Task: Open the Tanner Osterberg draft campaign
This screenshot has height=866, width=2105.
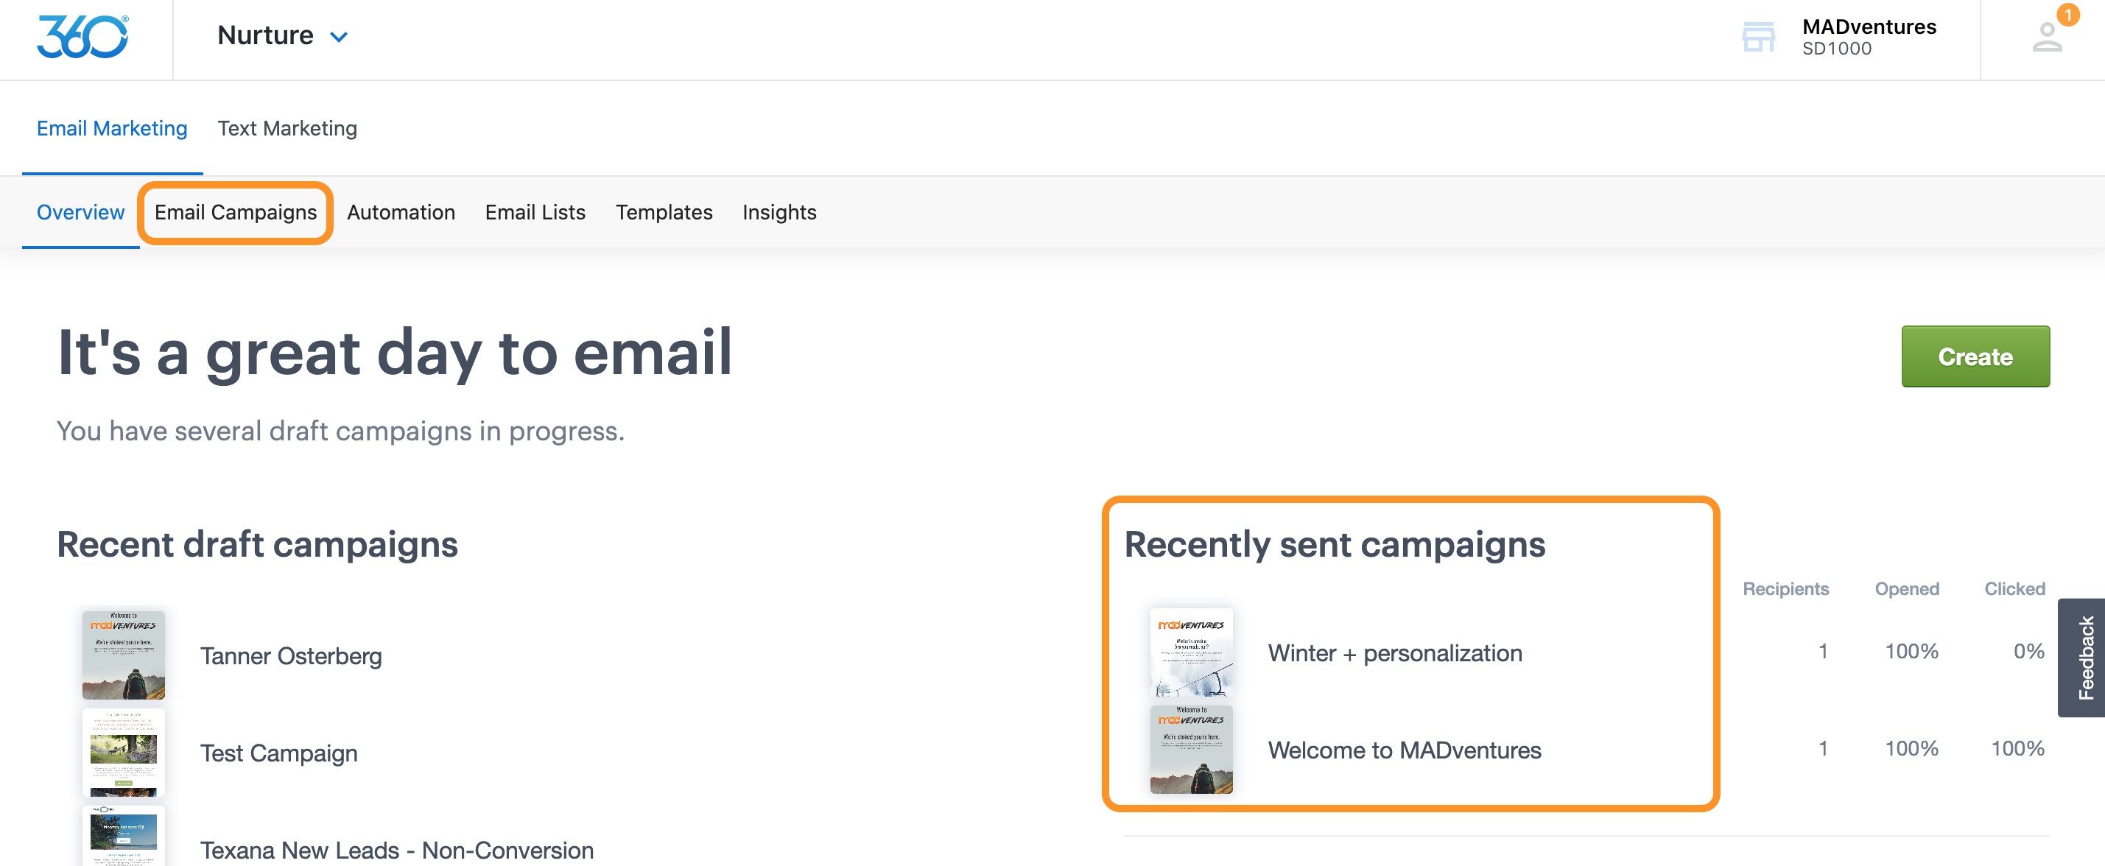Action: tap(291, 656)
